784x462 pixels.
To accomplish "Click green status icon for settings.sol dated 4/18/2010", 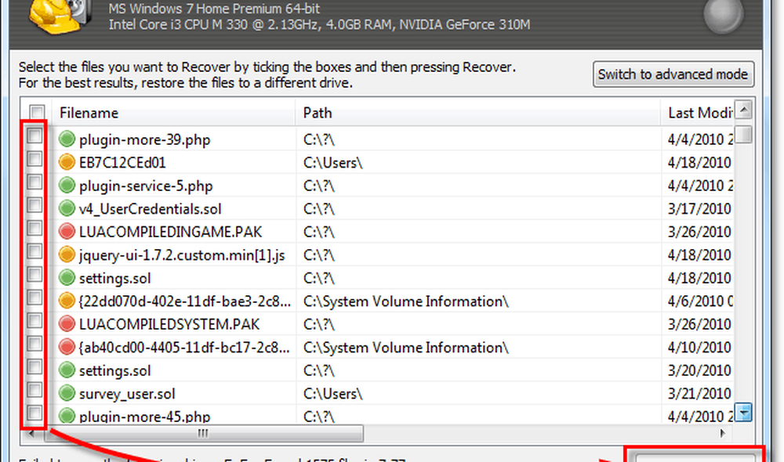I will [x=67, y=278].
